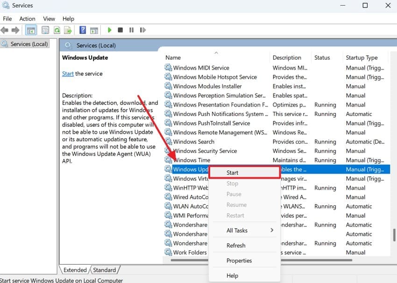Screen dimensions: 397x283
Task: Click Services icon in title bar
Action: point(6,5)
